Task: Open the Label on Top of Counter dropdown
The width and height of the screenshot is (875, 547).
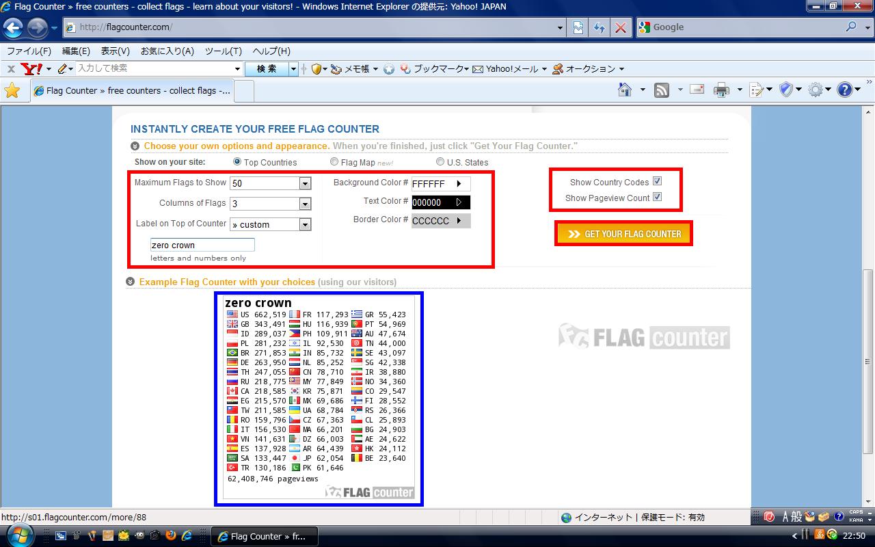Action: point(305,224)
